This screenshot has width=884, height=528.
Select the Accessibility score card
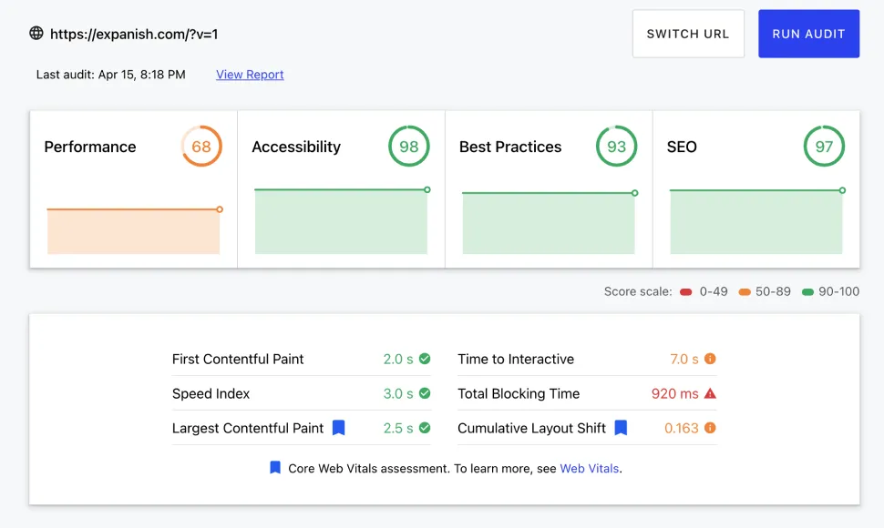pos(341,189)
